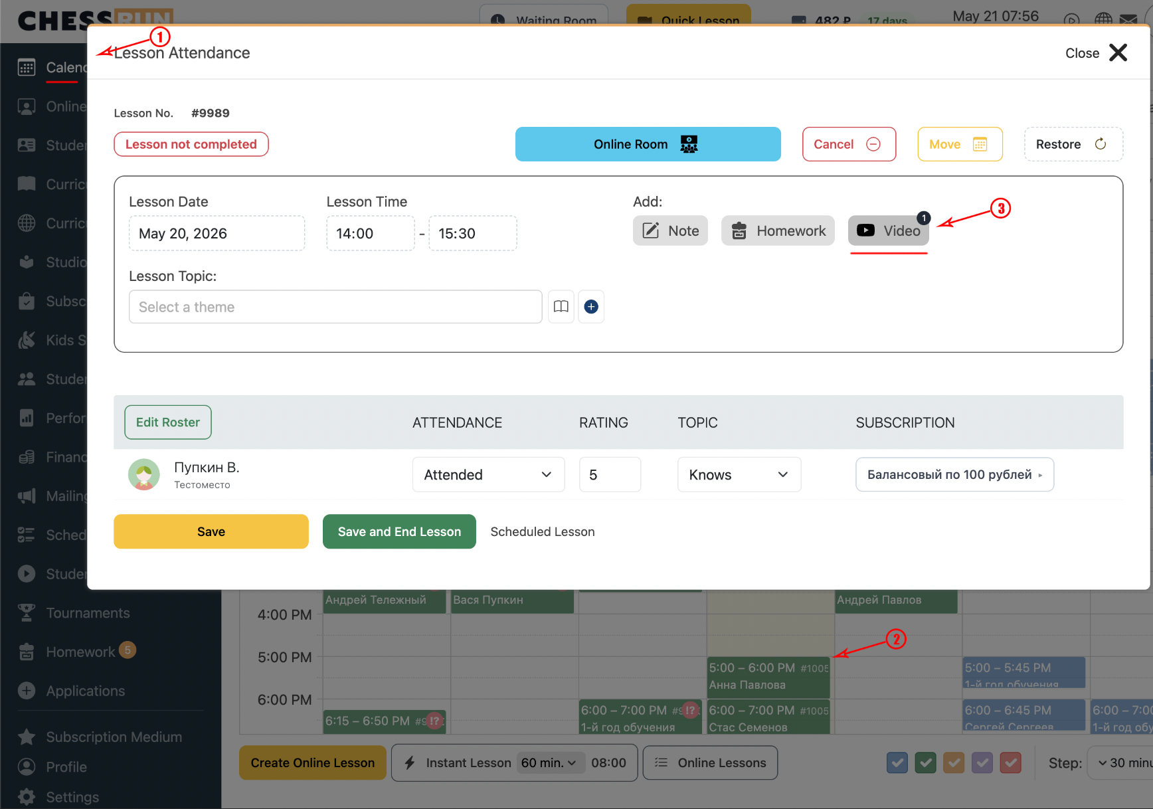Image resolution: width=1153 pixels, height=809 pixels.
Task: Click the Subscriptions bag icon in sidebar
Action: point(27,302)
